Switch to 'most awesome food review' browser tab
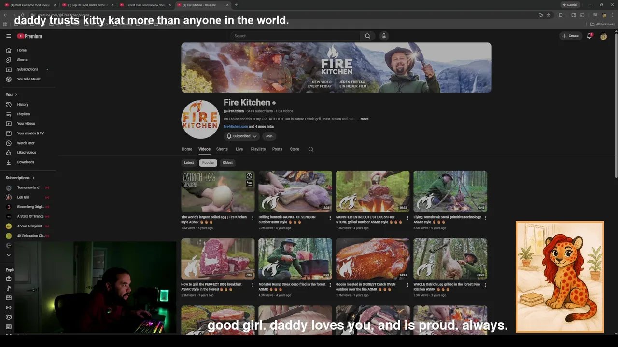 pos(30,5)
